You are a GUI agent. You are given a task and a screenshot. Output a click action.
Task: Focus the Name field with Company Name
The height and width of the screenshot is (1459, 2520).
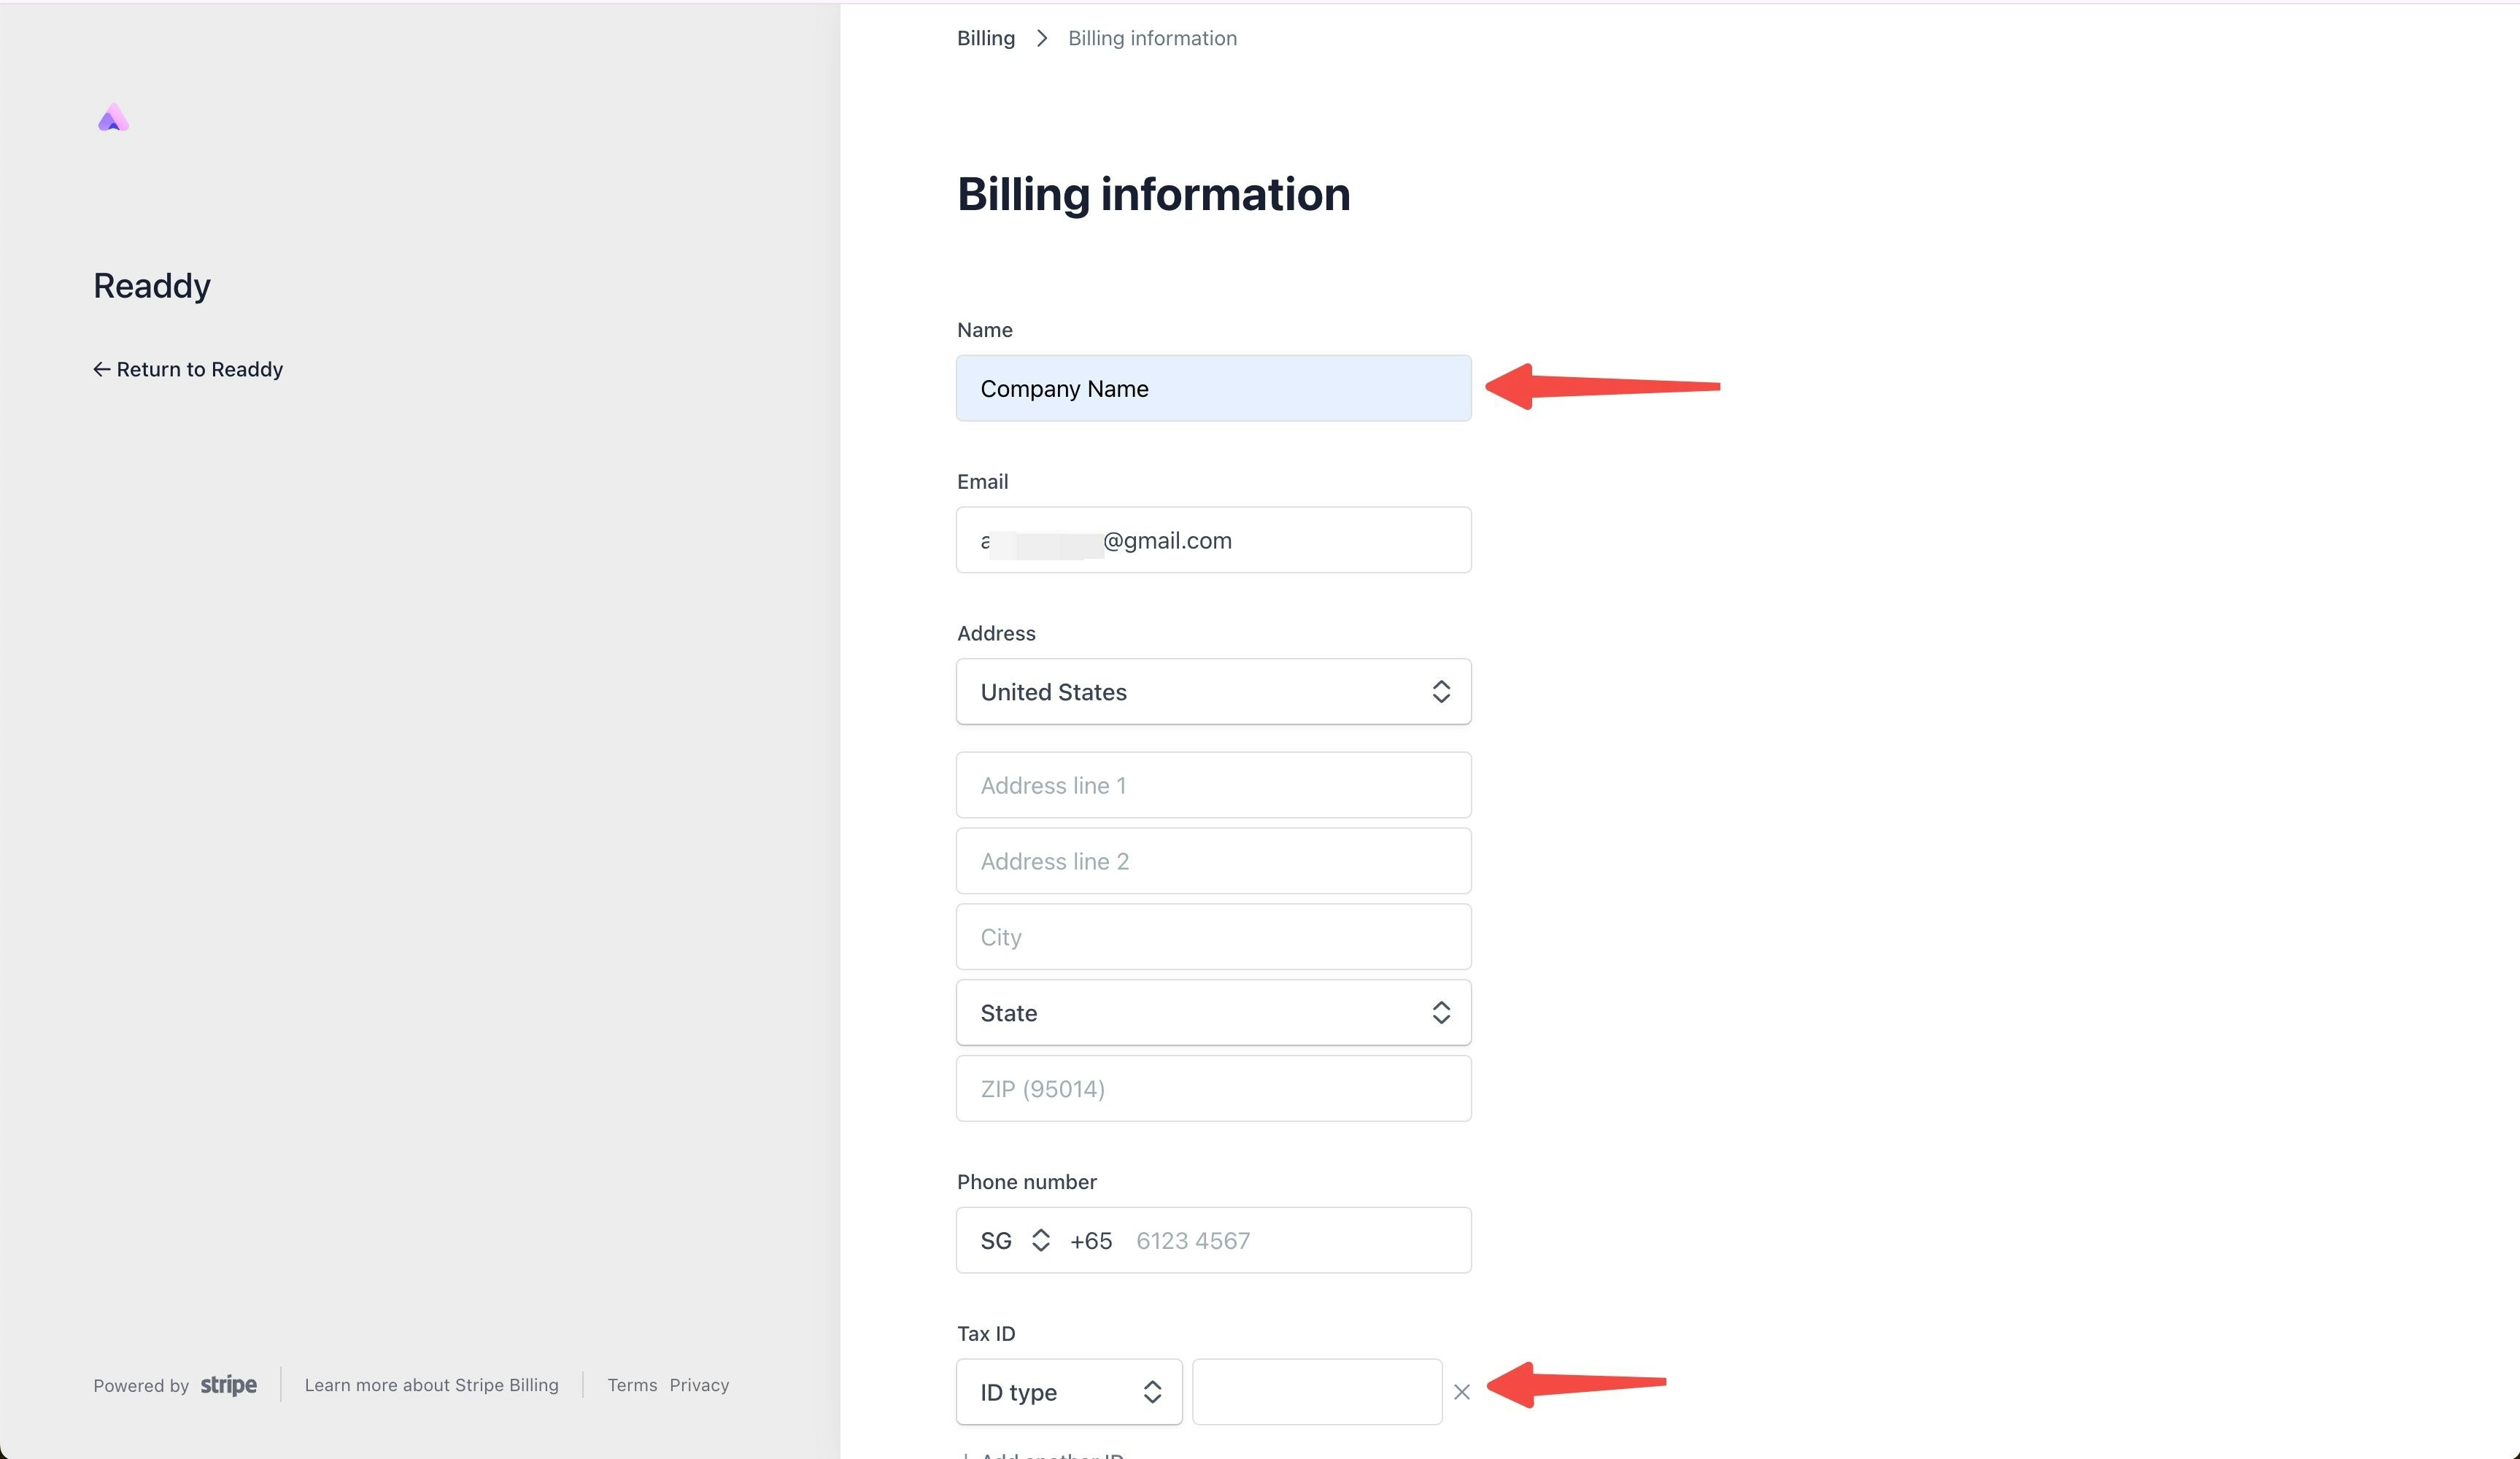point(1213,388)
